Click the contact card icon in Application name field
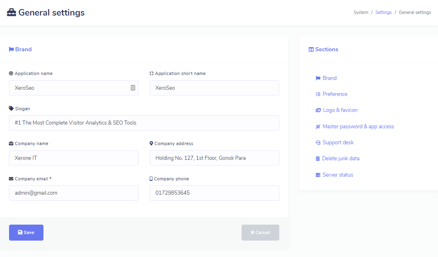 [x=133, y=88]
